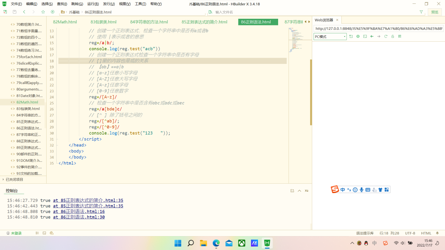Click the browser URL address field
The image size is (445, 250).
click(379, 28)
